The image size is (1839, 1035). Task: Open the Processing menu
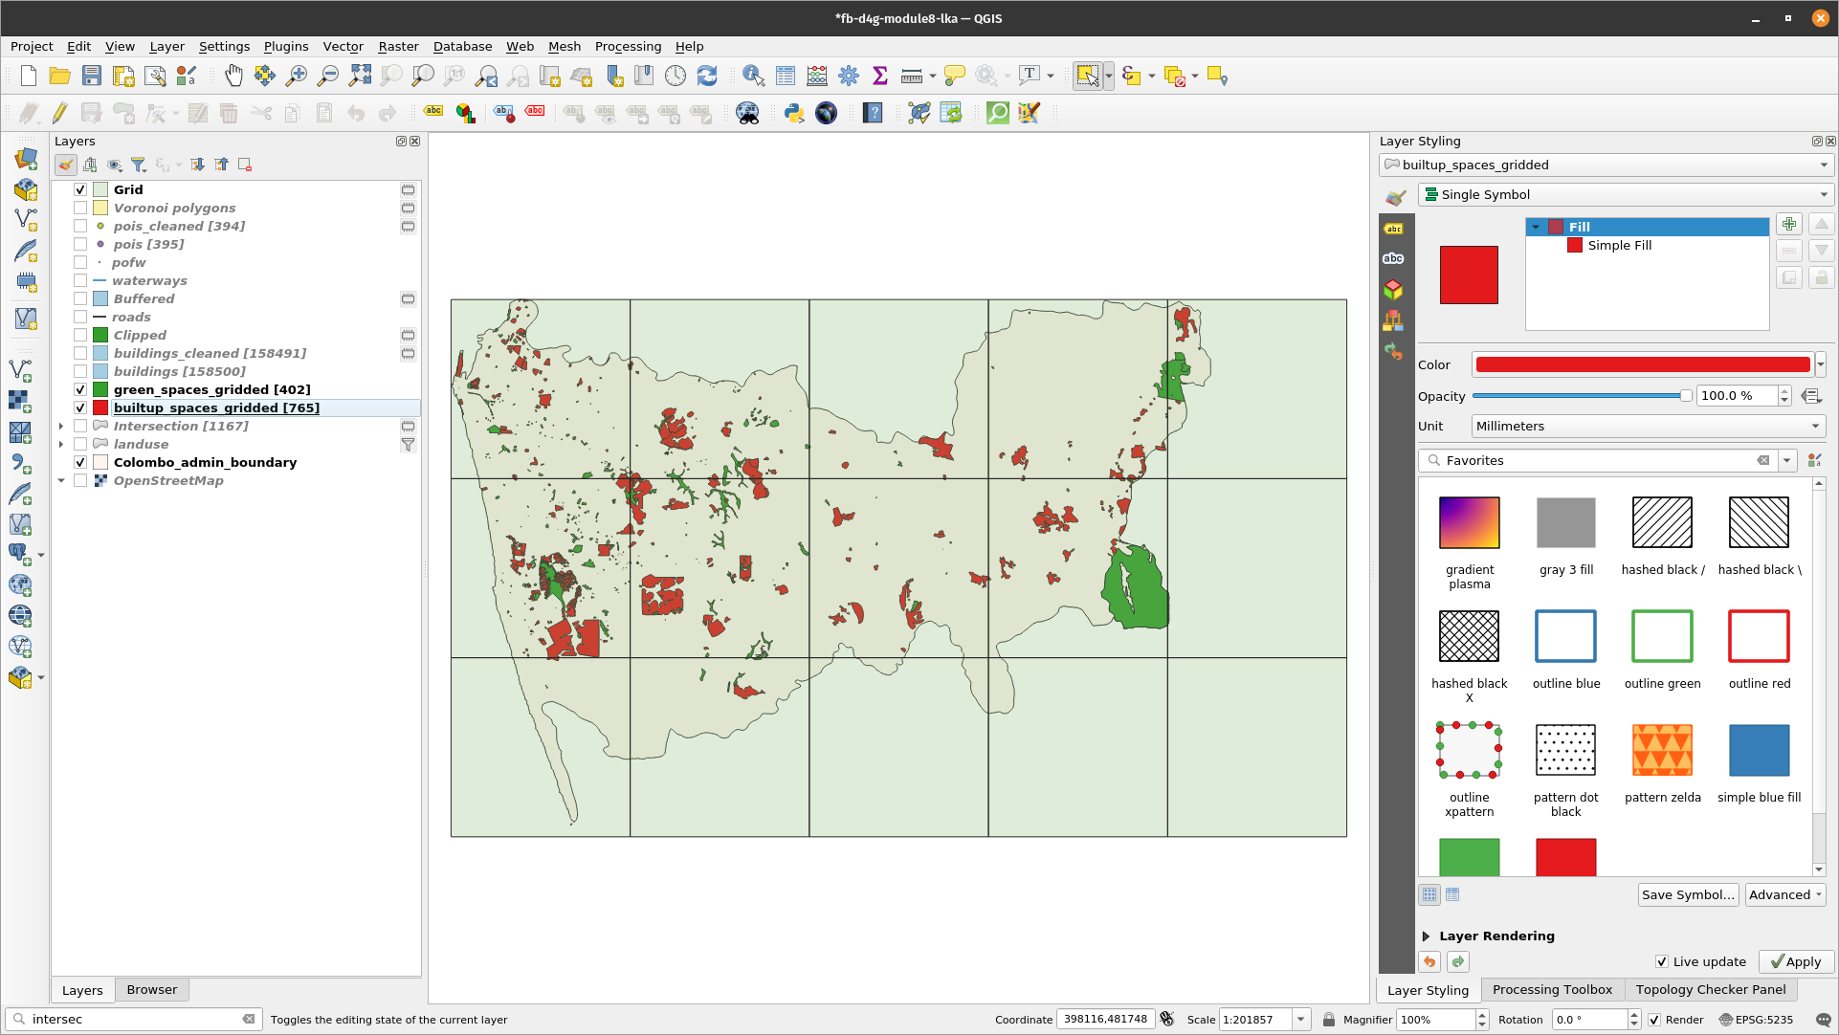[628, 46]
